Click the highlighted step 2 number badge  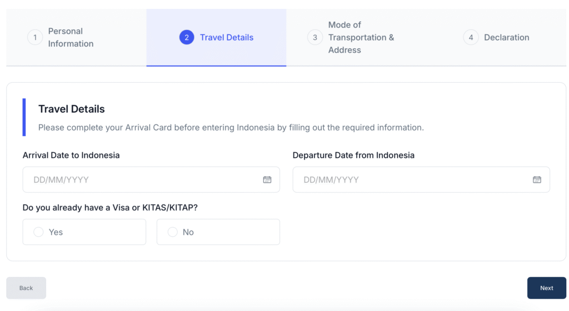[x=187, y=38]
